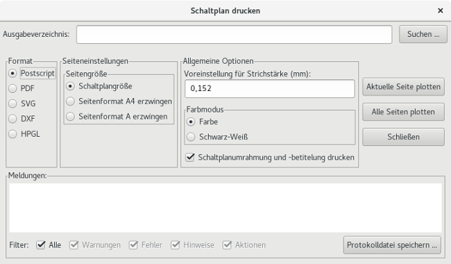Pick the DXF format radio button
Viewport: 451px width, 264px height.
tap(12, 119)
